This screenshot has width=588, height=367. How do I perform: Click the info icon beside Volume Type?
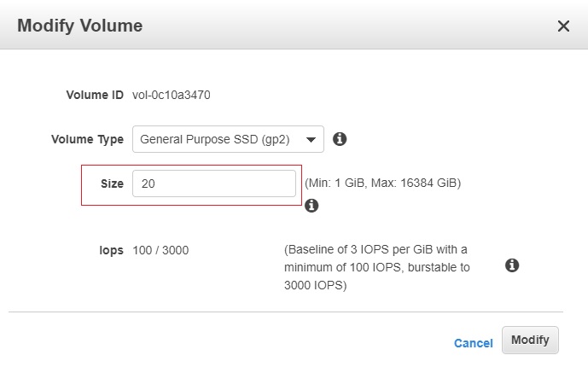tap(340, 139)
